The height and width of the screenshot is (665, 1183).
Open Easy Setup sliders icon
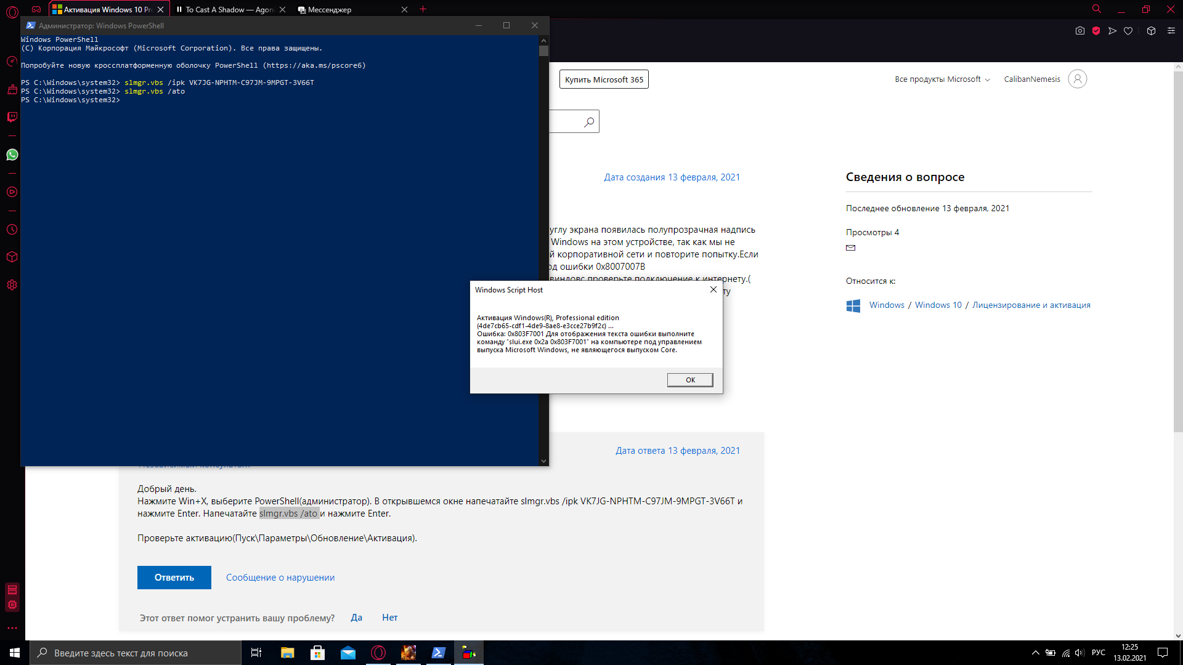point(1171,31)
